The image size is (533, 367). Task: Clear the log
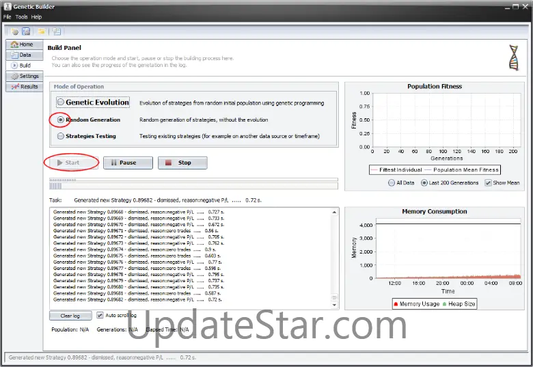pos(70,316)
